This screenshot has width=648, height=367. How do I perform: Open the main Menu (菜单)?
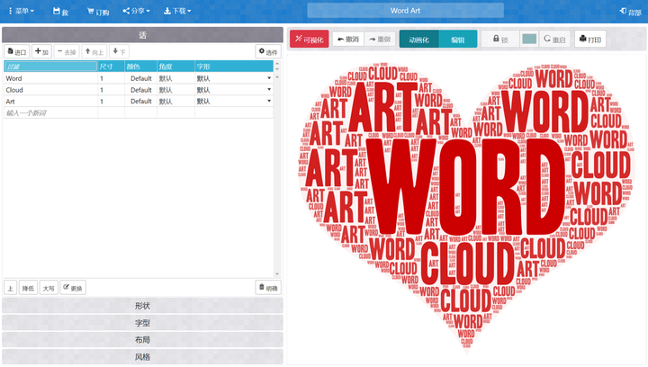pyautogui.click(x=21, y=11)
